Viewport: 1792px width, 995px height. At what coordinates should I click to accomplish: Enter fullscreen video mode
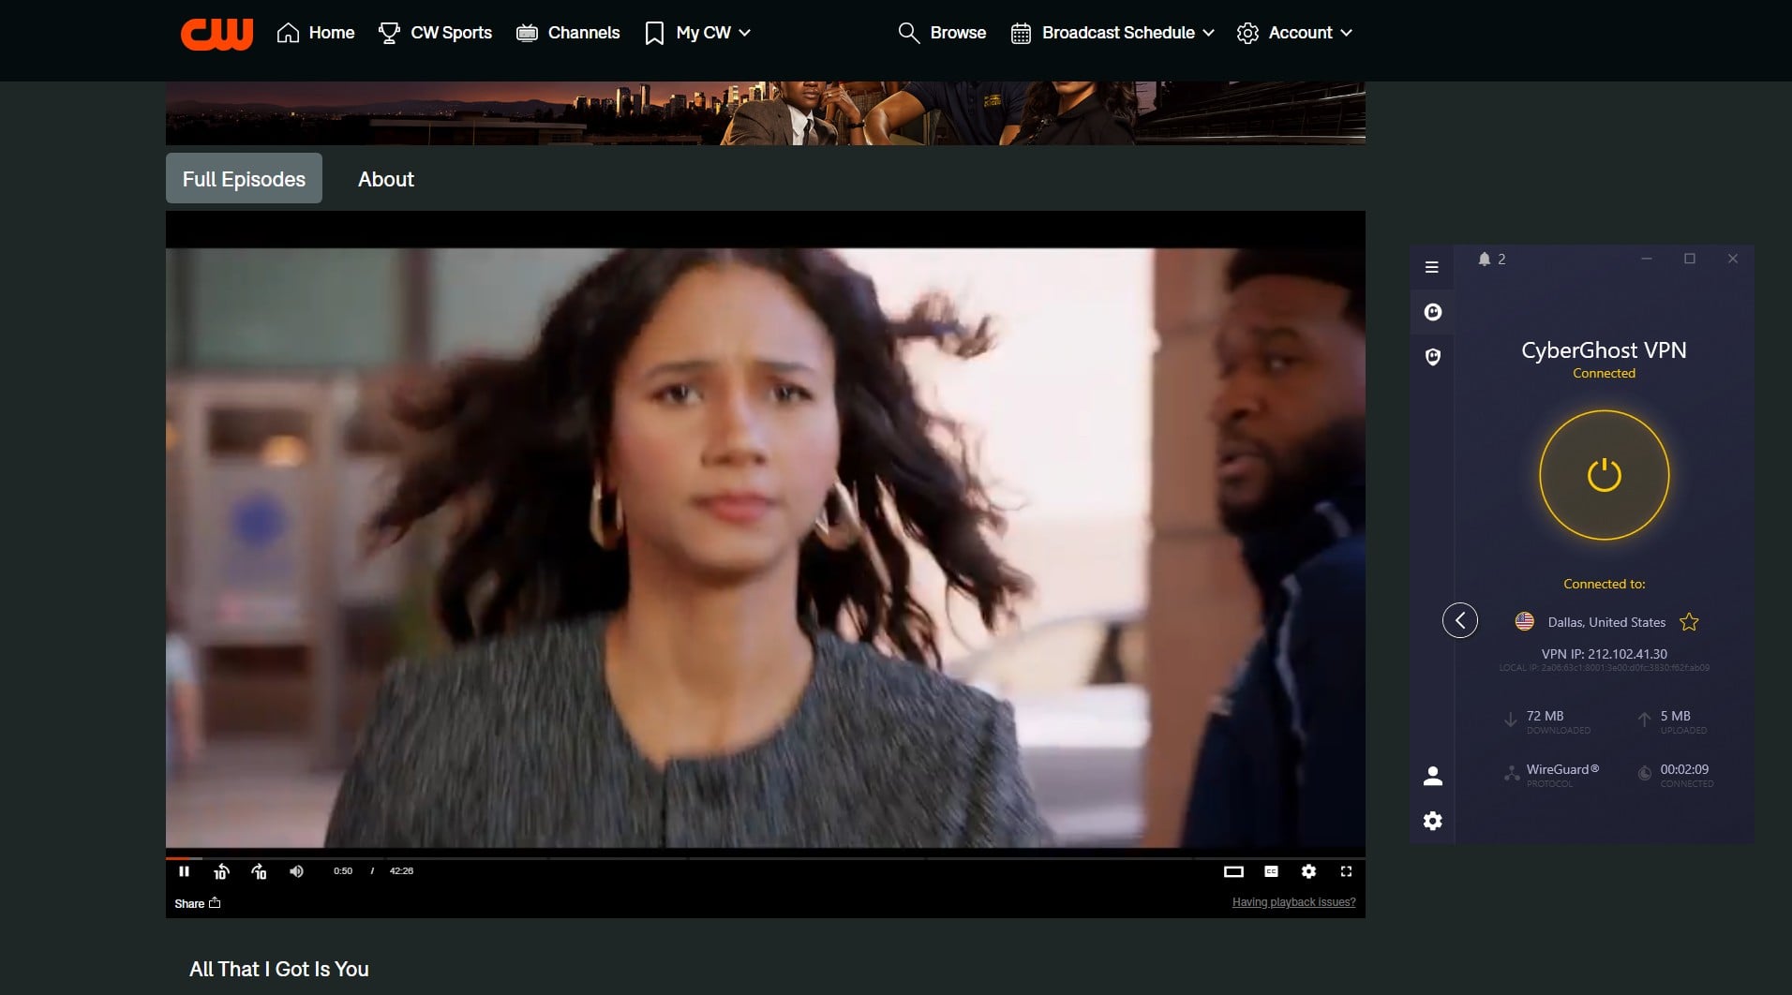pyautogui.click(x=1346, y=871)
